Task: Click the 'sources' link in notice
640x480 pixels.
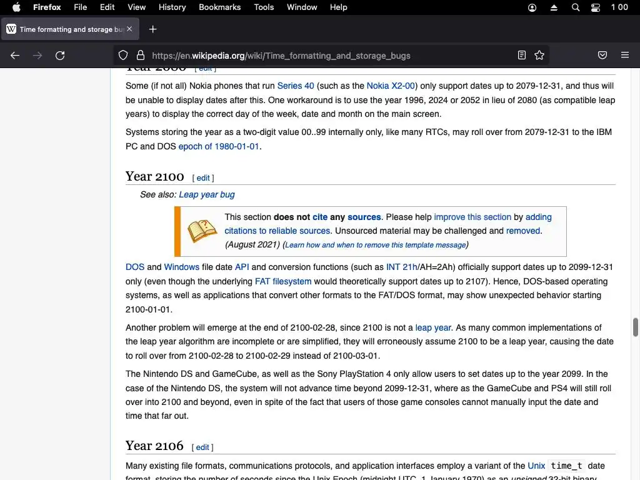Action: (x=364, y=217)
